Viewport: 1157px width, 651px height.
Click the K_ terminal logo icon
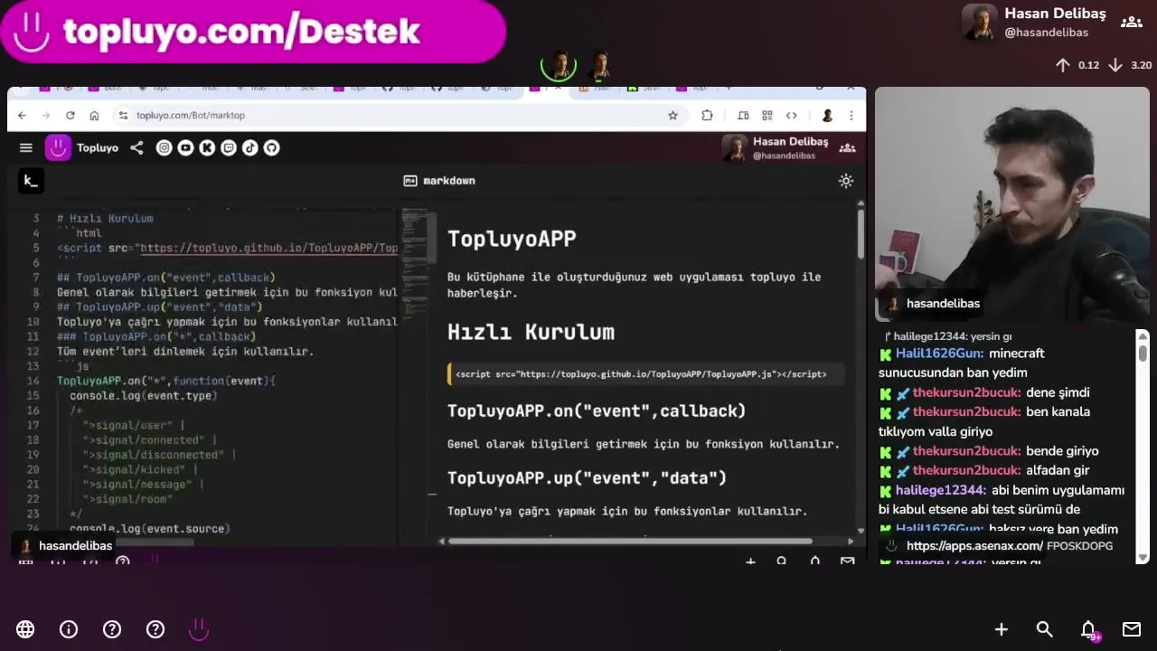pos(31,181)
